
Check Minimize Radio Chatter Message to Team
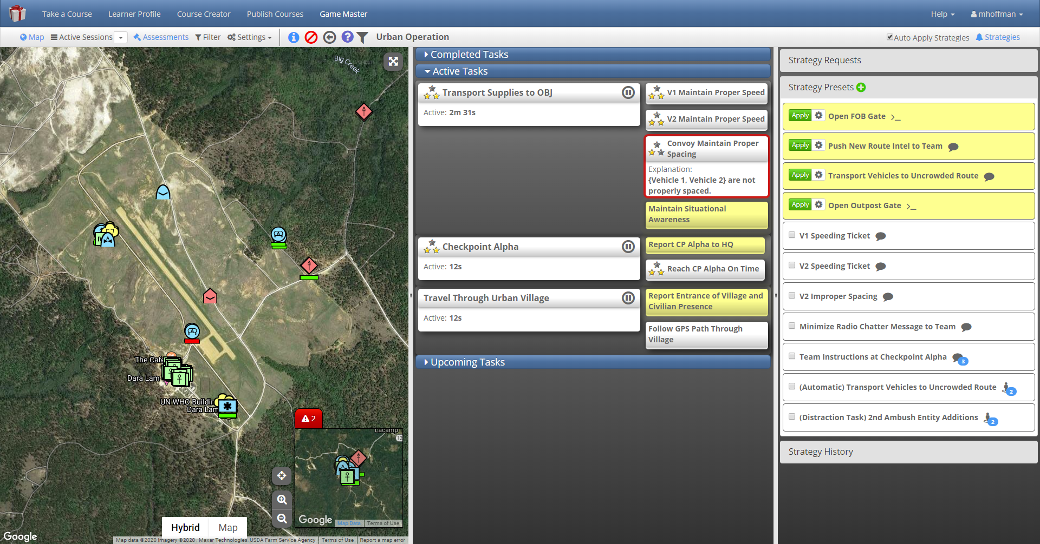(792, 326)
